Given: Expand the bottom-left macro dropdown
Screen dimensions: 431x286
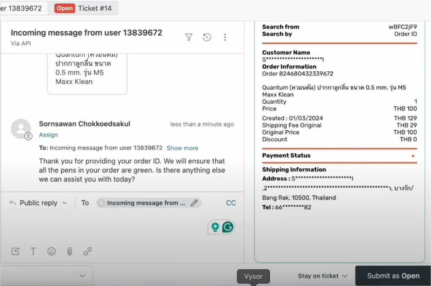Looking at the screenshot, I should coord(82,276).
